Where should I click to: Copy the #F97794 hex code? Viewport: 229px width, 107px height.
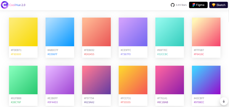pyautogui.click(x=89, y=98)
